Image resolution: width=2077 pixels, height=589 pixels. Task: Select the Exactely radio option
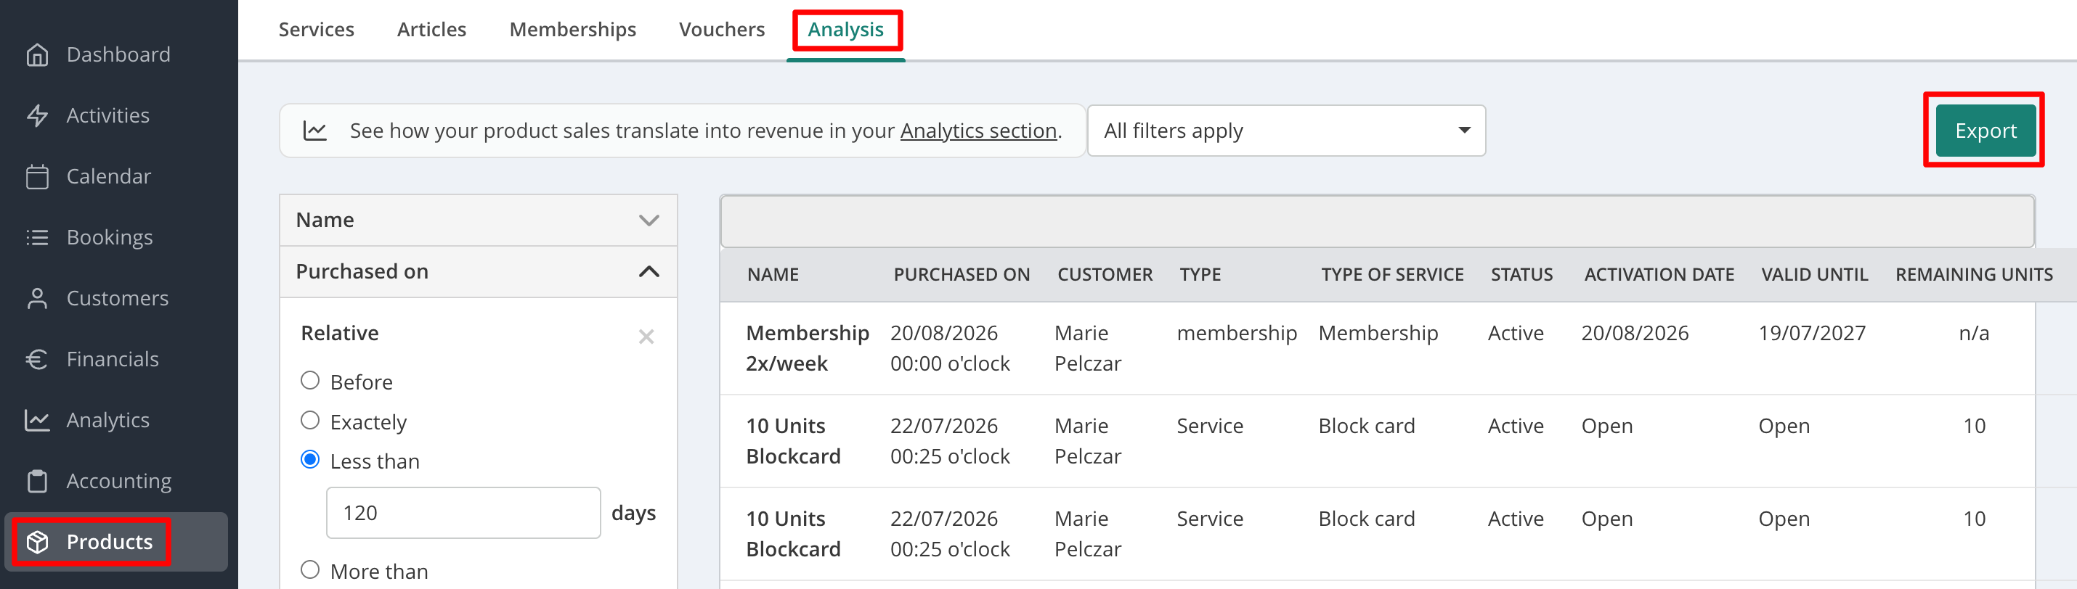309,420
